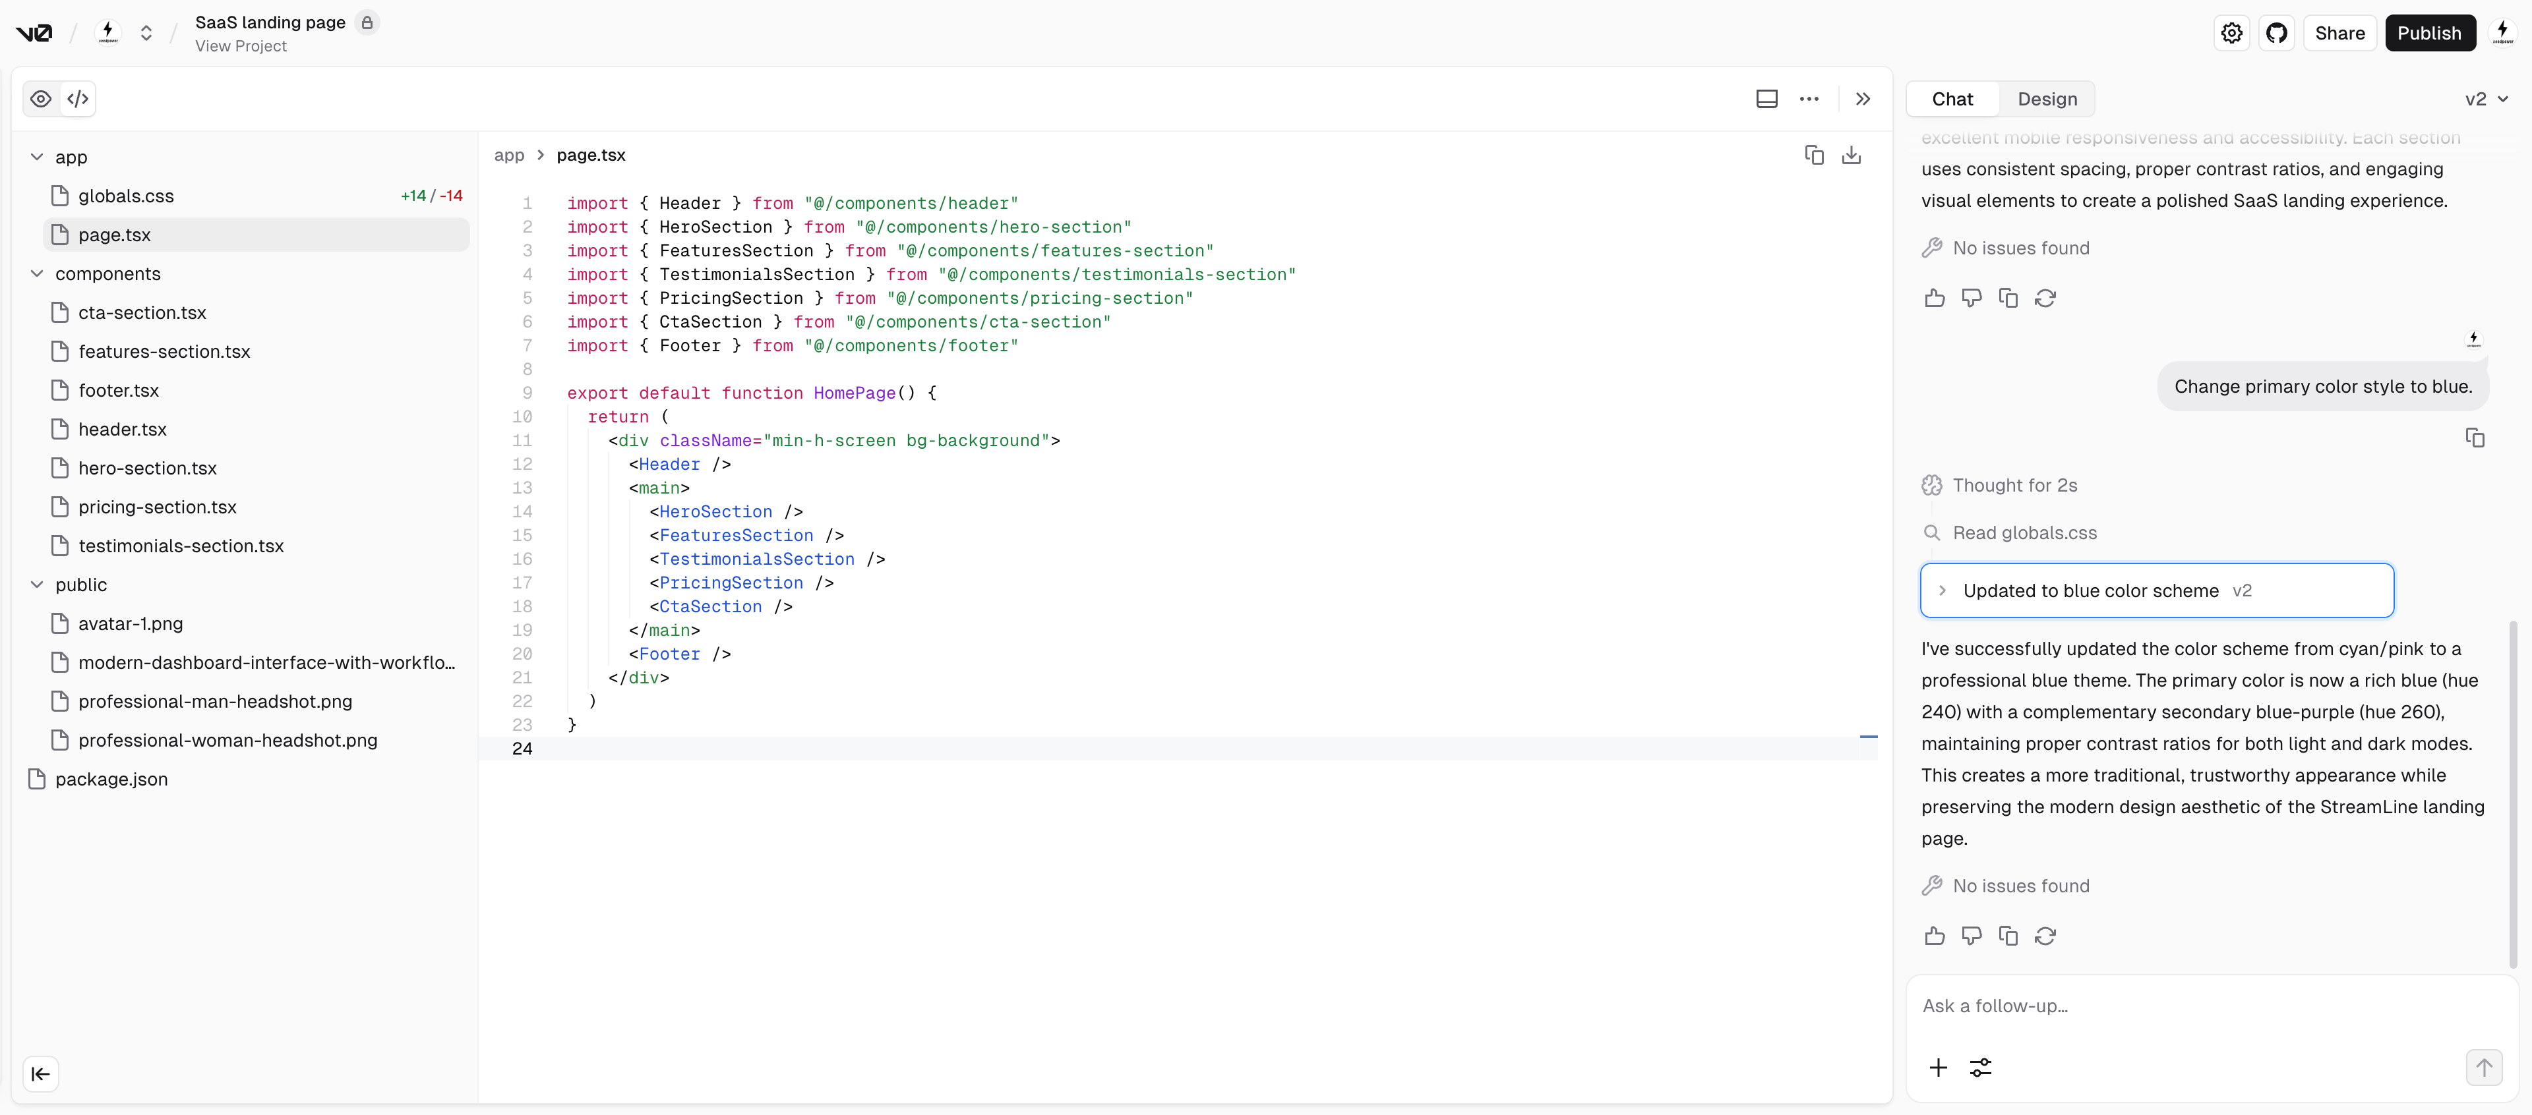2532x1115 pixels.
Task: Thumbs up the latest chat response
Action: (x=1933, y=936)
